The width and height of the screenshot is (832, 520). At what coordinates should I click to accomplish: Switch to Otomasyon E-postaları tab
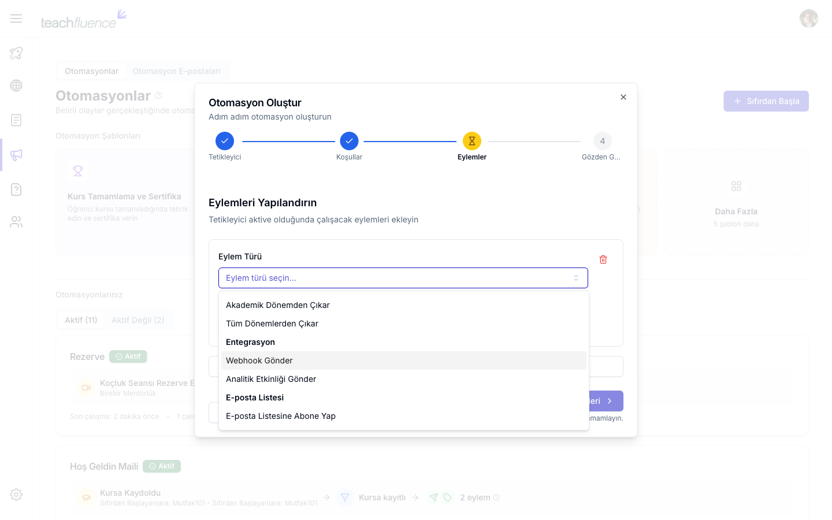[x=176, y=71]
